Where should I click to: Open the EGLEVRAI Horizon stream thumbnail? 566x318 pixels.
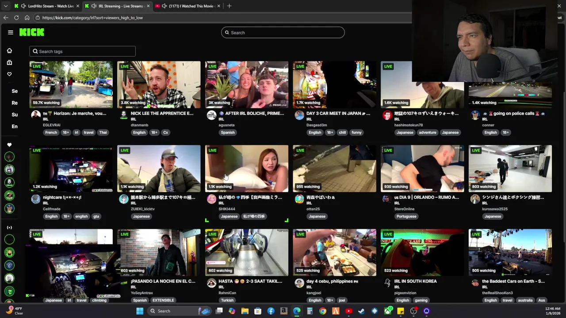(71, 84)
